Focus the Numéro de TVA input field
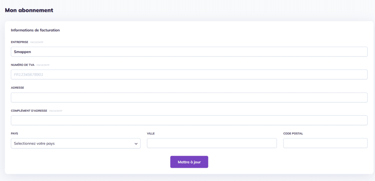Screen dimensions: 375x181 [189, 74]
